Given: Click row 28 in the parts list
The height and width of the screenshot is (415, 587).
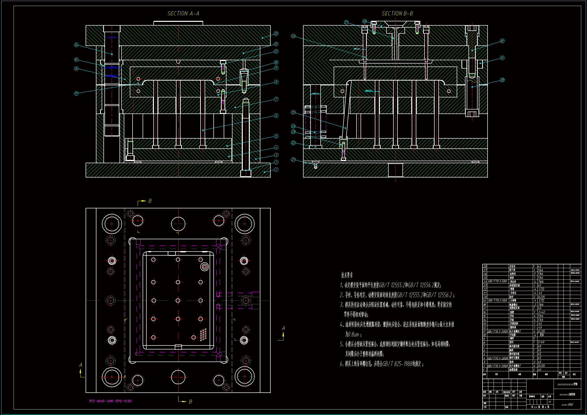Looking at the screenshot, I should [512, 266].
